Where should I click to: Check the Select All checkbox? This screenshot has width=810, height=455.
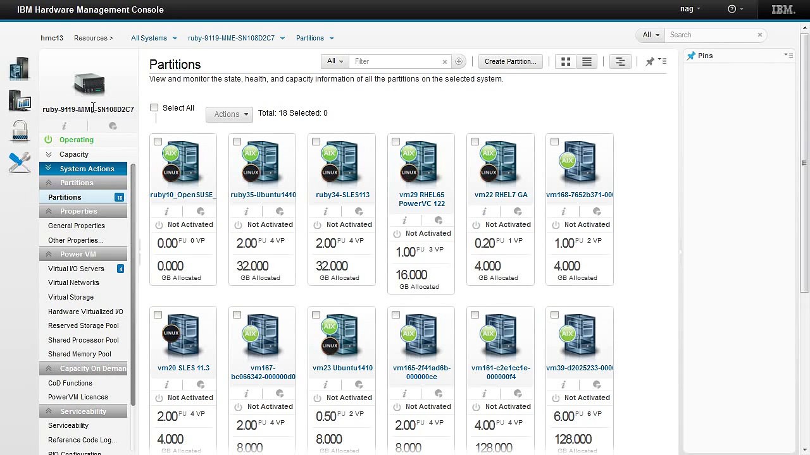pyautogui.click(x=154, y=107)
